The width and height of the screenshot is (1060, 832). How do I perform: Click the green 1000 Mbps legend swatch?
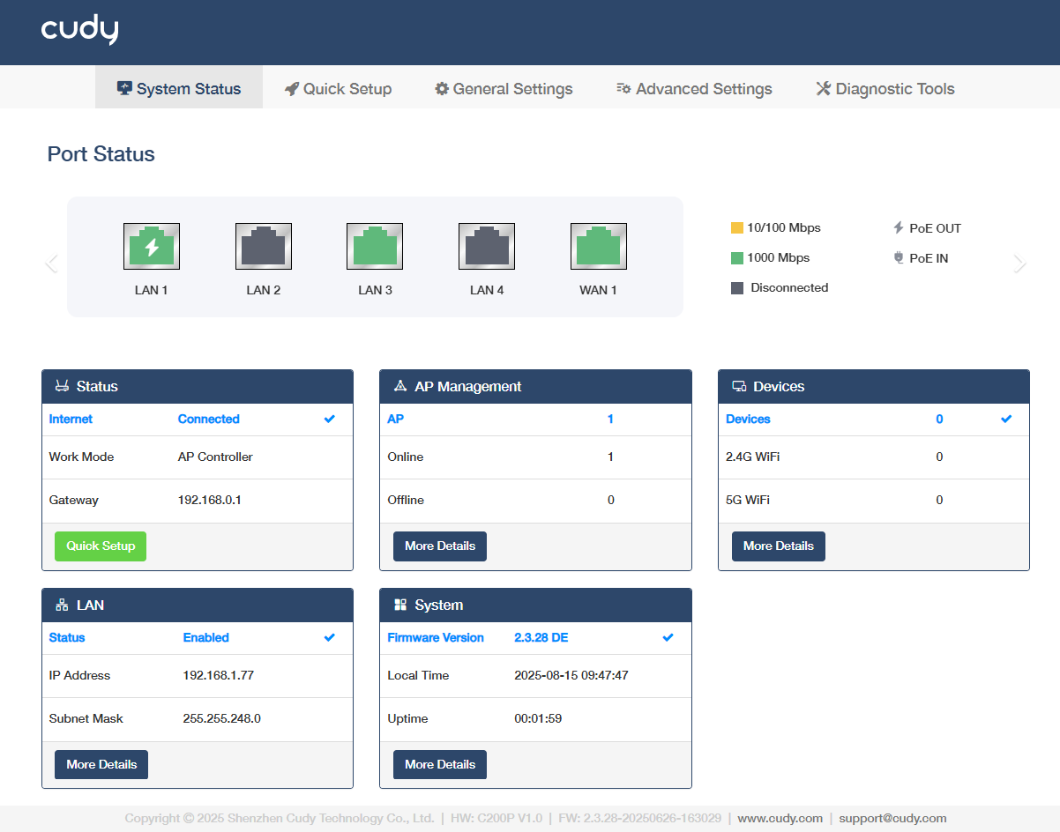(737, 258)
